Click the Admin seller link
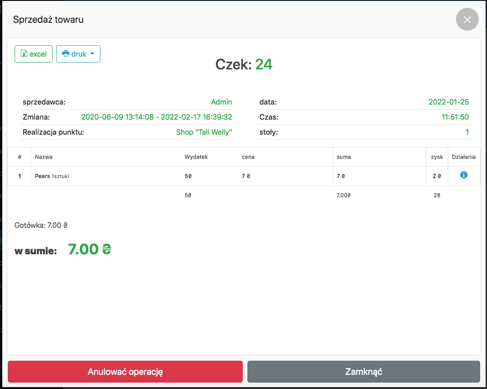 (221, 102)
